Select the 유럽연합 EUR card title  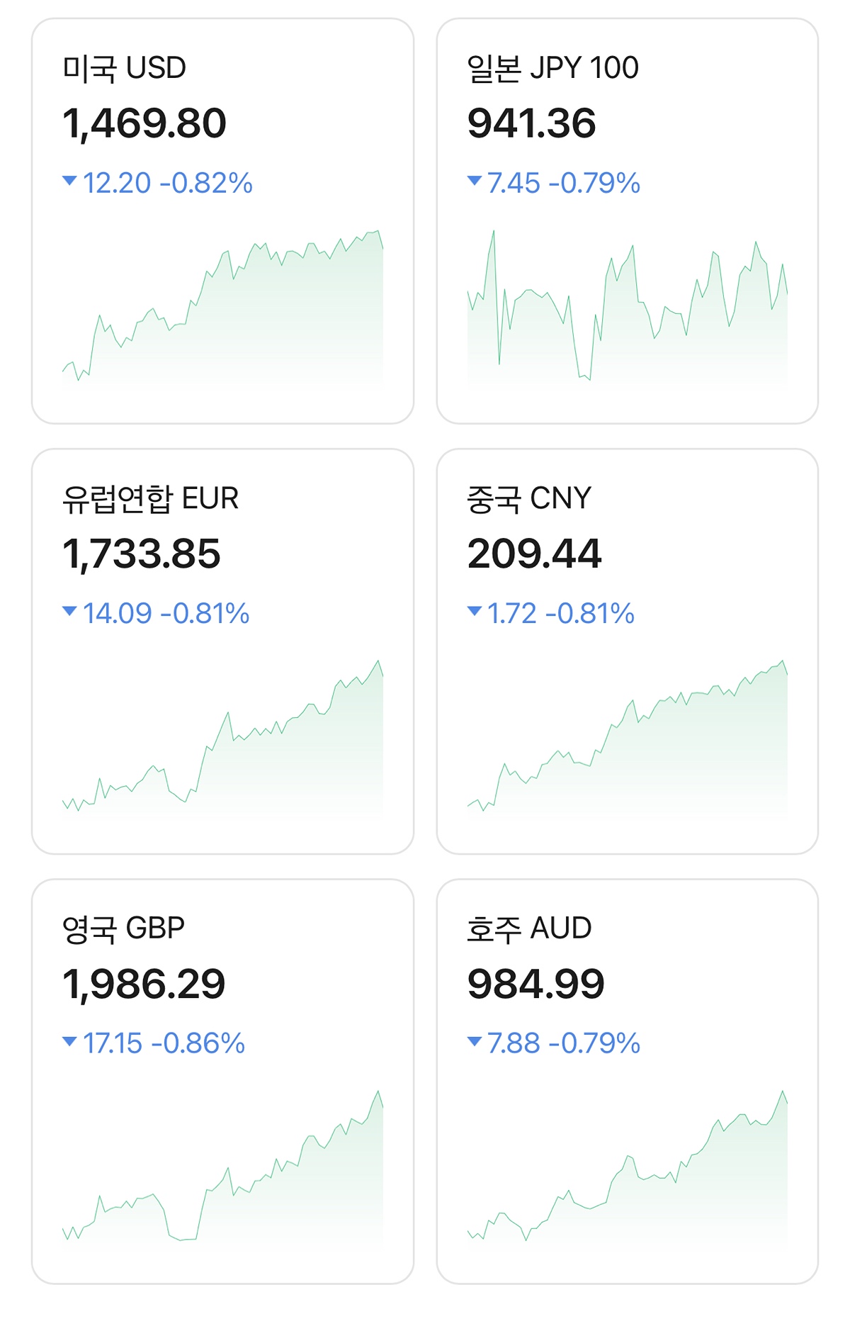150,499
